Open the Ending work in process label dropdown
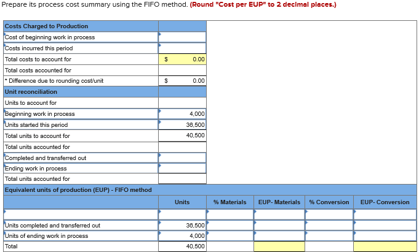 [81, 169]
